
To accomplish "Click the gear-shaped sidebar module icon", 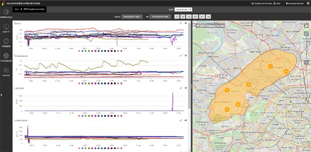I will pos(6,70).
